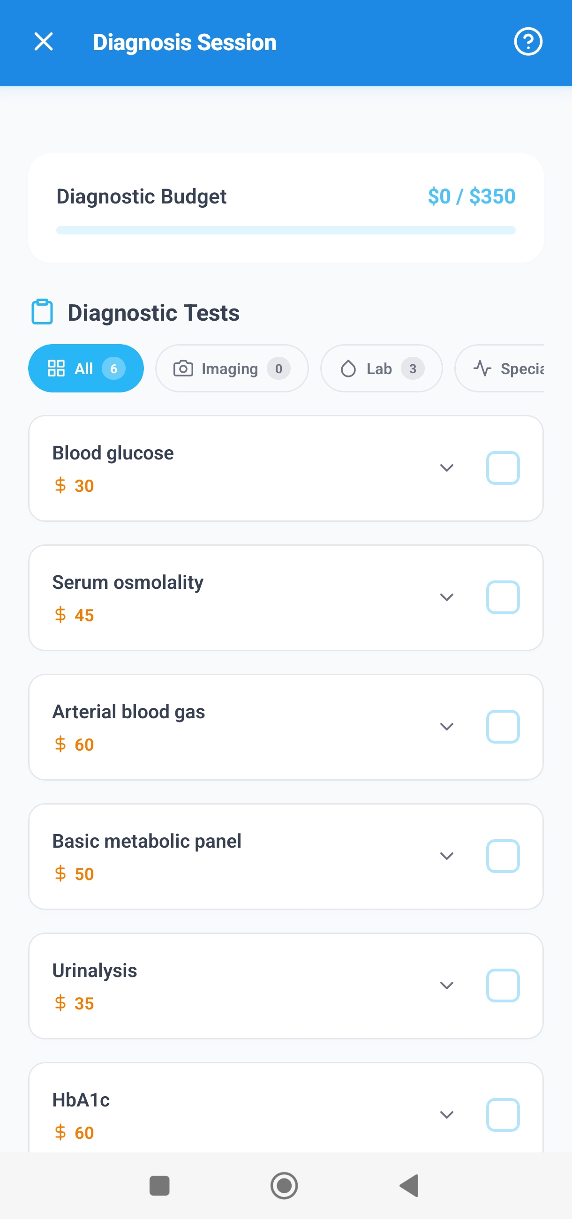
Task: Expand the Urinalysis test details
Action: [x=447, y=985]
